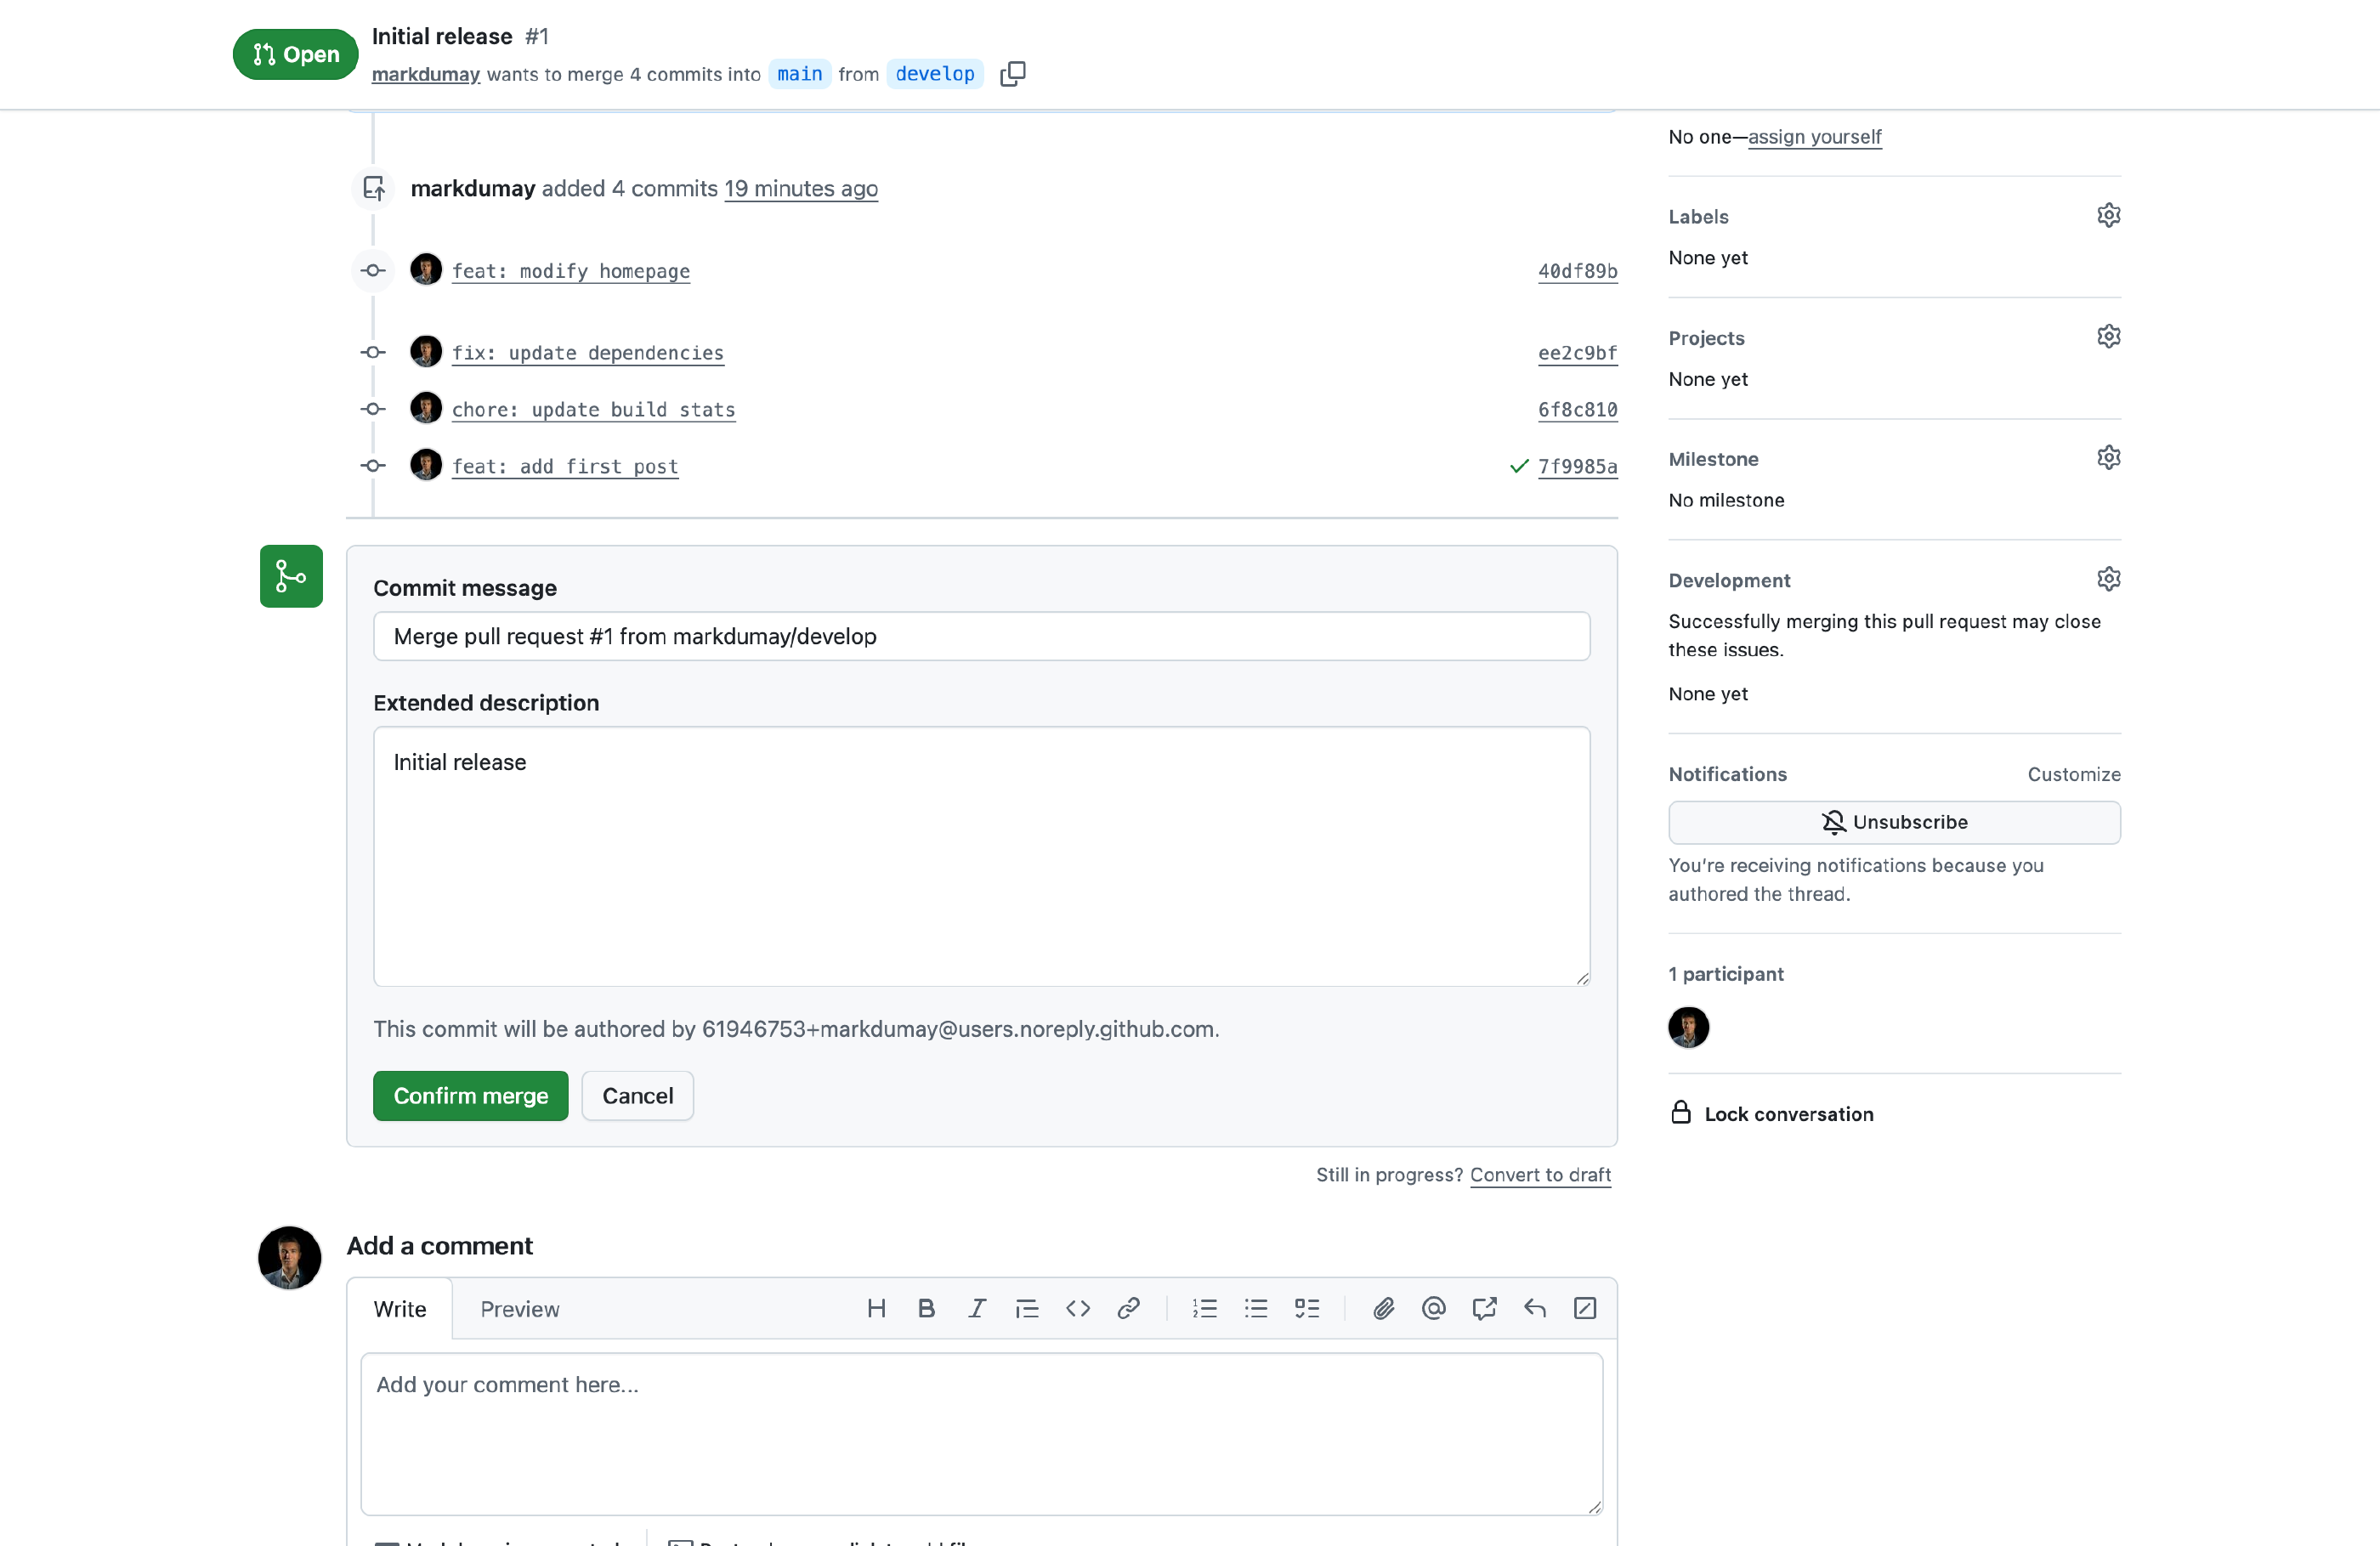
Task: Open the Labels settings gear
Action: 2108,215
